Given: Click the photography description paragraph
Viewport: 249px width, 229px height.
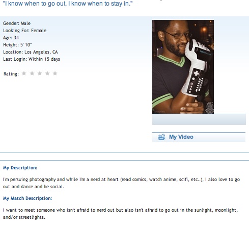Looking at the screenshot, I should 121,183.
